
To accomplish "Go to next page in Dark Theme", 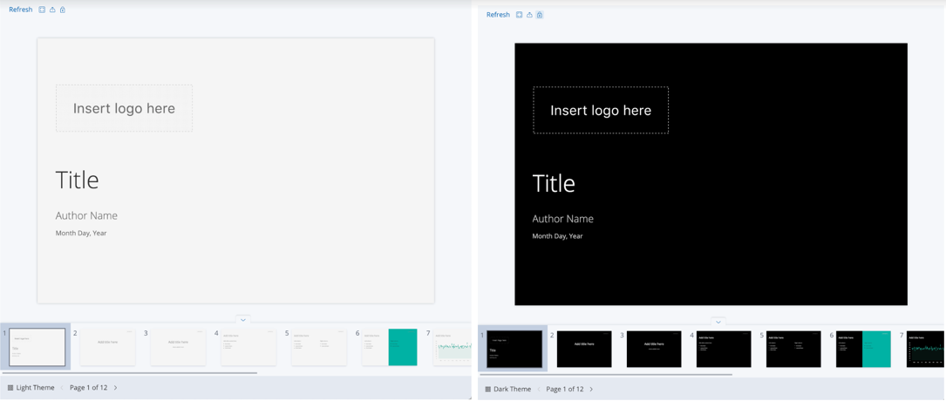I will click(x=591, y=390).
